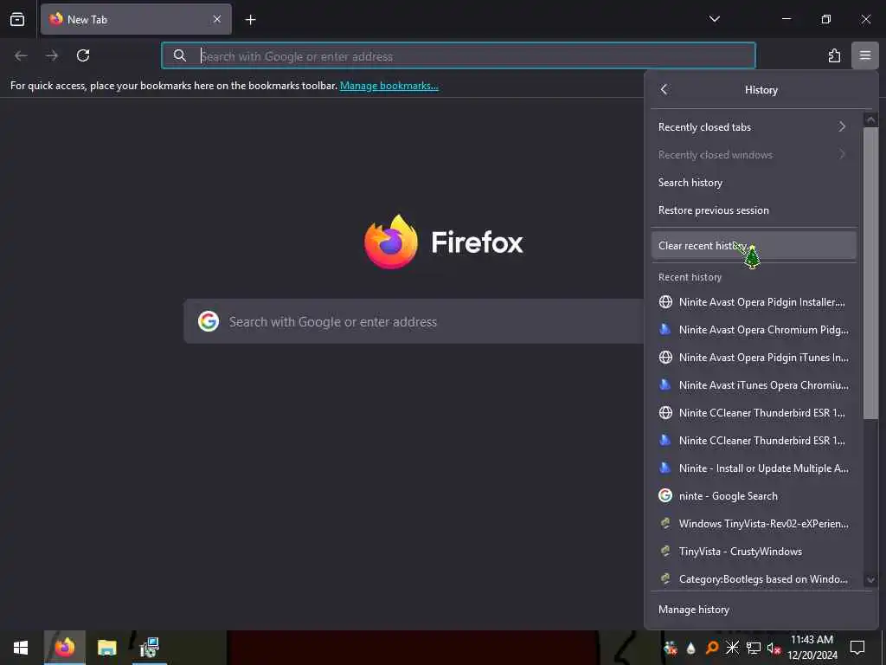
Task: Click scroll down arrow in history panel
Action: [x=870, y=579]
